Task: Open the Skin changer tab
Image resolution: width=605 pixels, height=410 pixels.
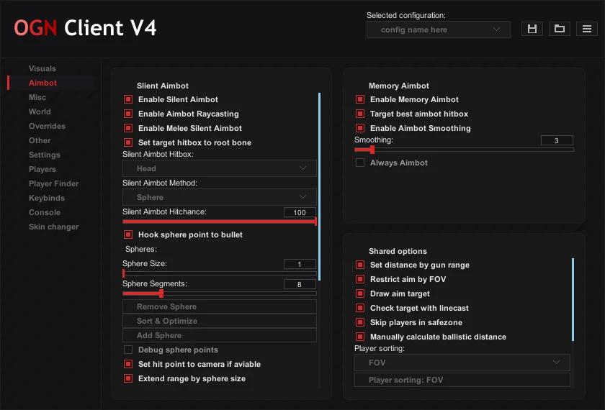Action: 53,227
